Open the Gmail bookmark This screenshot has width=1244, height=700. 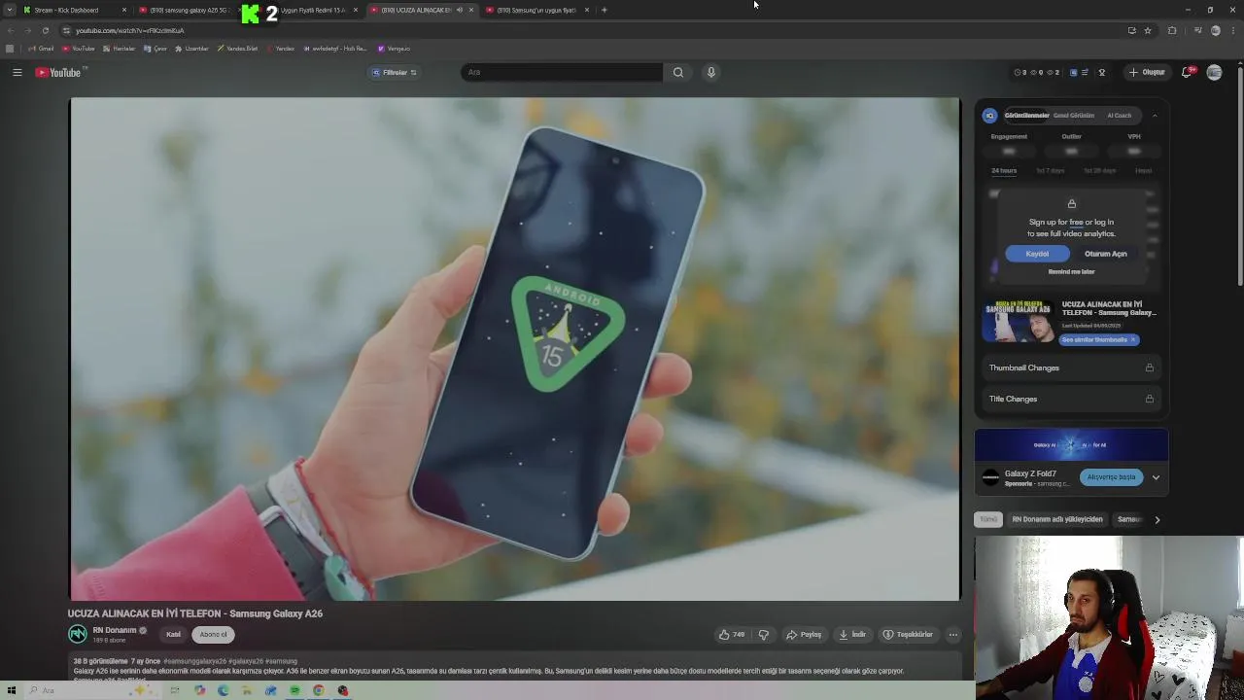(x=41, y=49)
